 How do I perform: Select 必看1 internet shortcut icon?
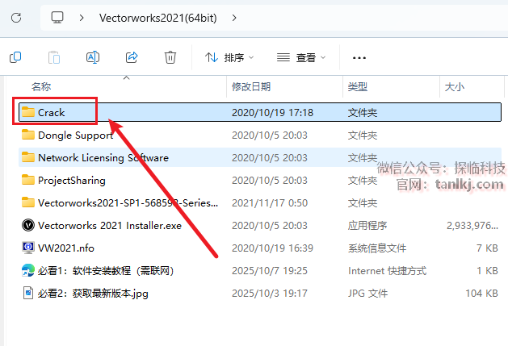point(28,270)
